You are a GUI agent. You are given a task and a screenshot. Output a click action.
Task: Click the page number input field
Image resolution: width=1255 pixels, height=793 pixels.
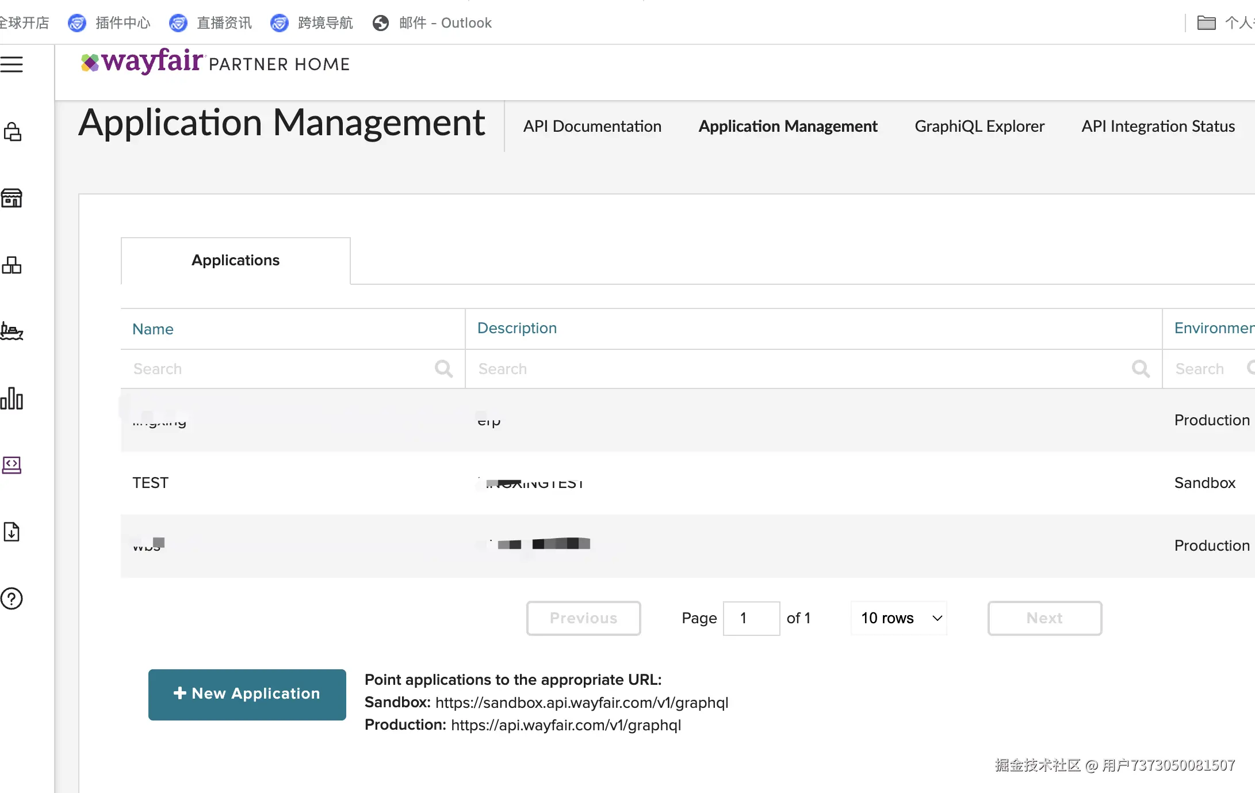(x=751, y=618)
